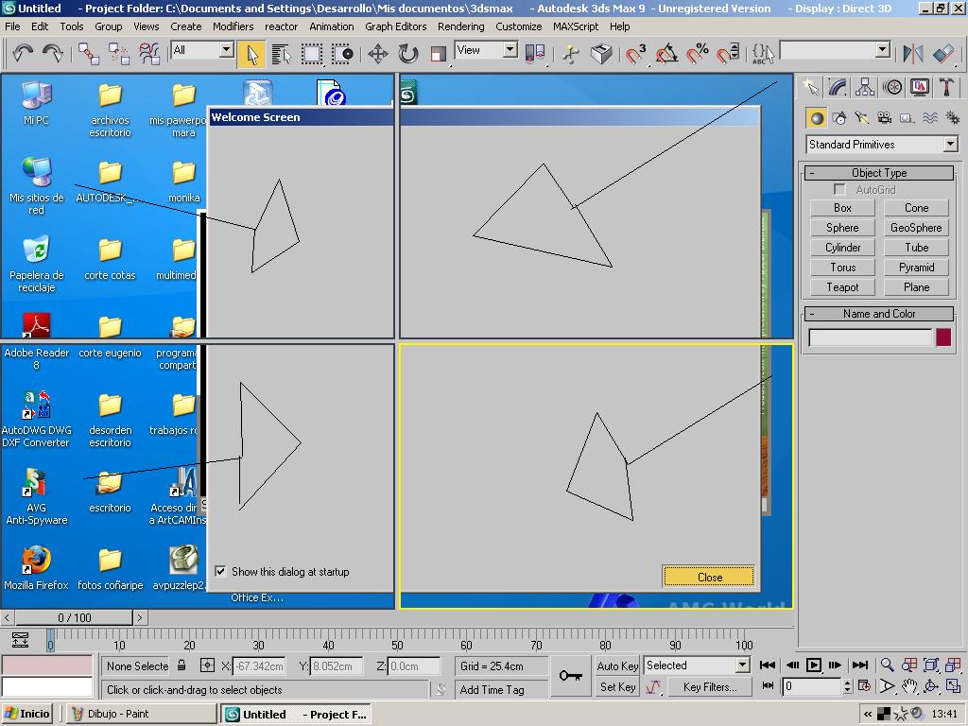Switch to Utilities hammer tab
Screen dimensions: 968x726
click(945, 88)
